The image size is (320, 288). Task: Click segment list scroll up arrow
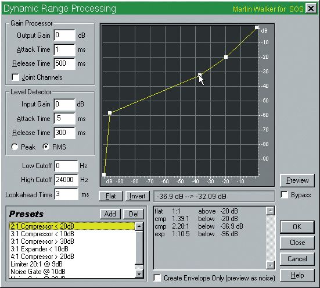coord(270,211)
